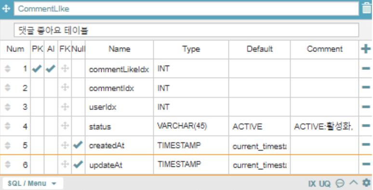Screen dimensions: 373x190
Task: Click the FK link icon for updateAt
Action: pos(65,164)
